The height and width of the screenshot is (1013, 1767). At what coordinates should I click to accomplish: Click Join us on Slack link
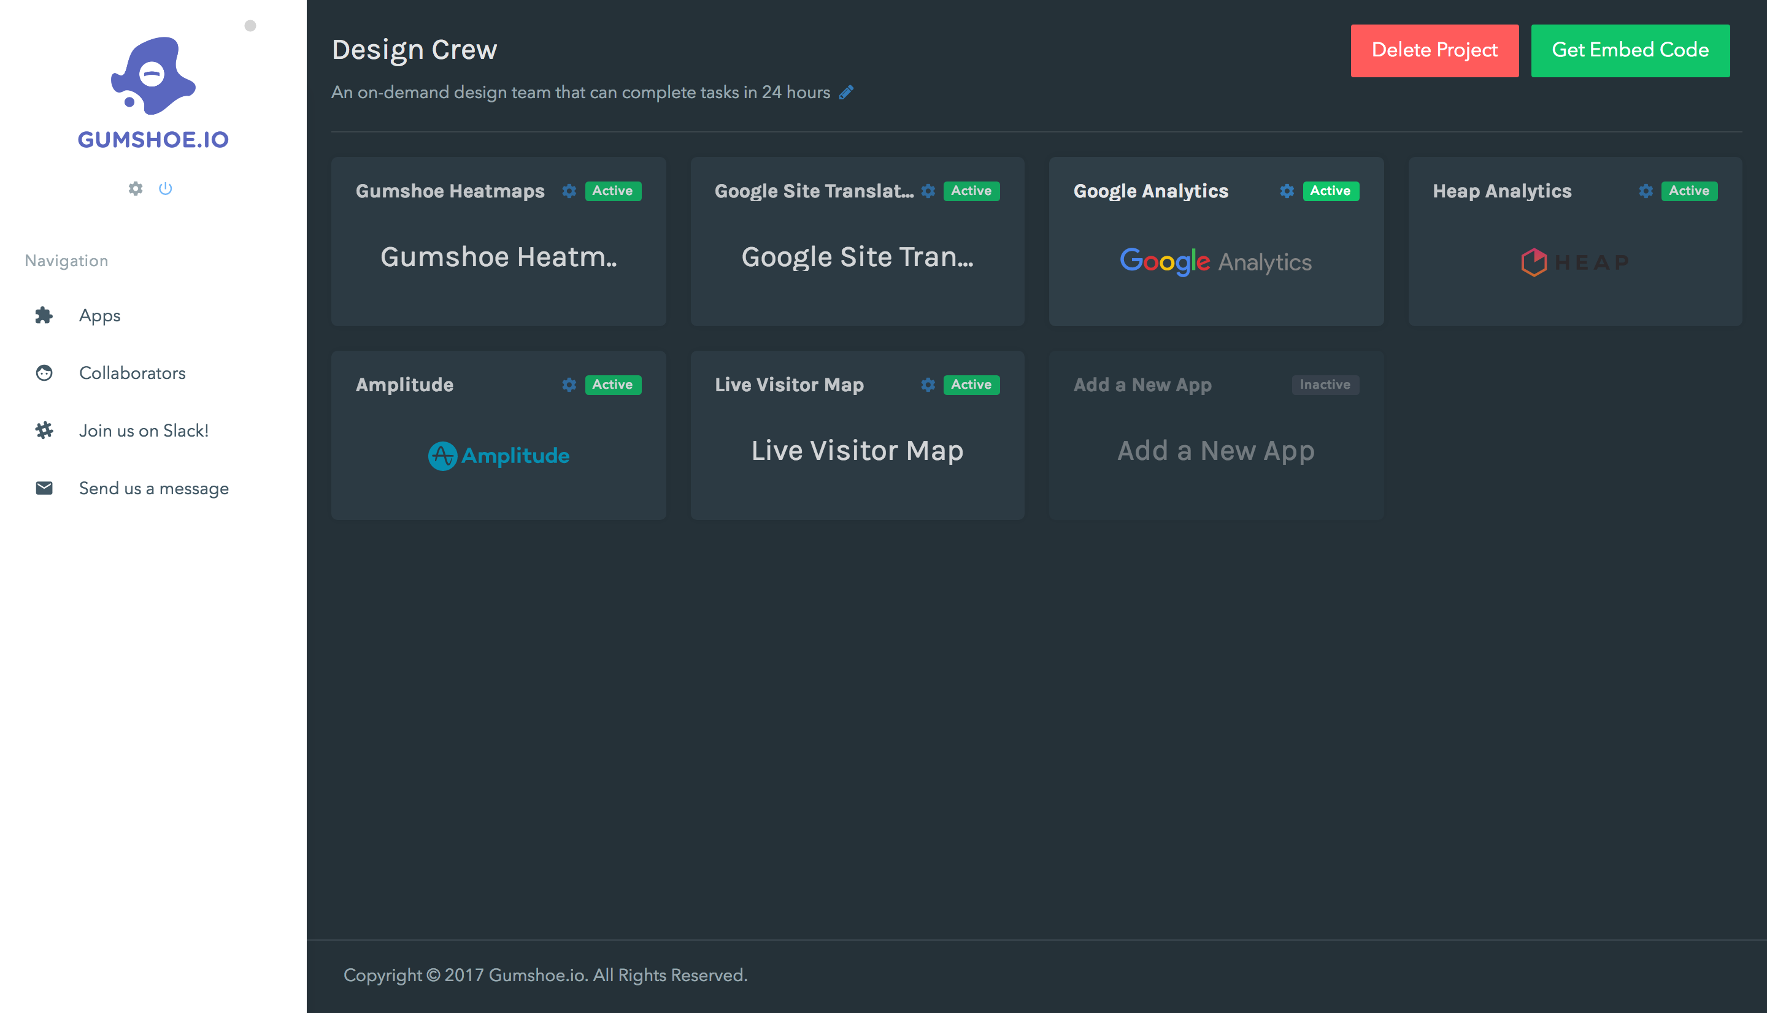click(144, 430)
